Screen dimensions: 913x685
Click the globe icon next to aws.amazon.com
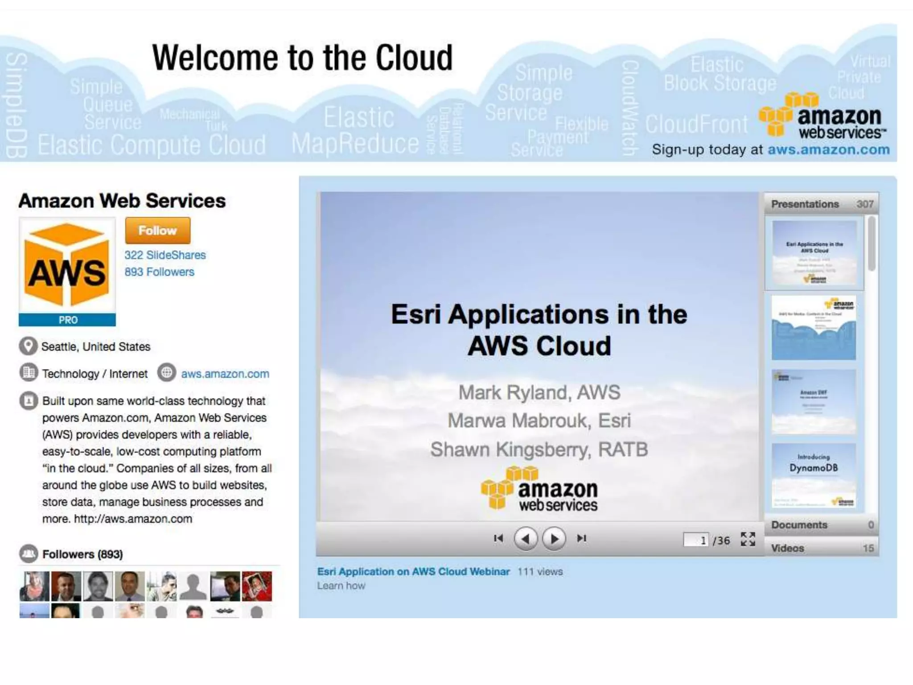[166, 373]
